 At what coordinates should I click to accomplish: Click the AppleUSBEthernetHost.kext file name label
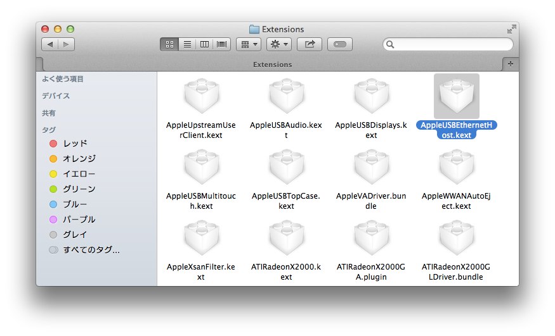pos(456,130)
